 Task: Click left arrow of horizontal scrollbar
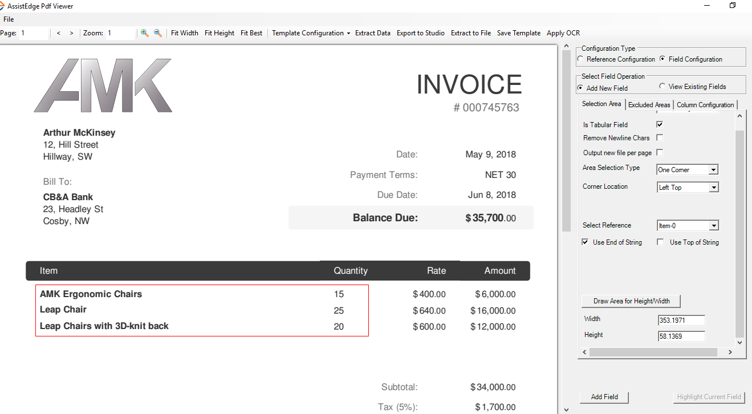583,353
